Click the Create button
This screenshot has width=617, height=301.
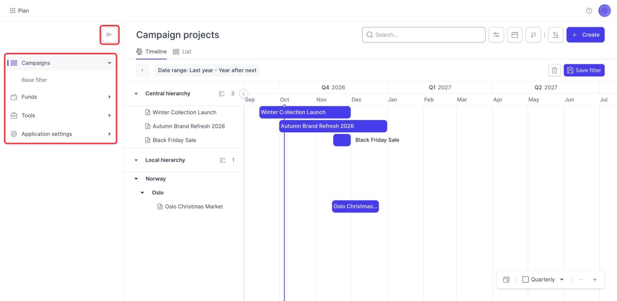pyautogui.click(x=586, y=35)
